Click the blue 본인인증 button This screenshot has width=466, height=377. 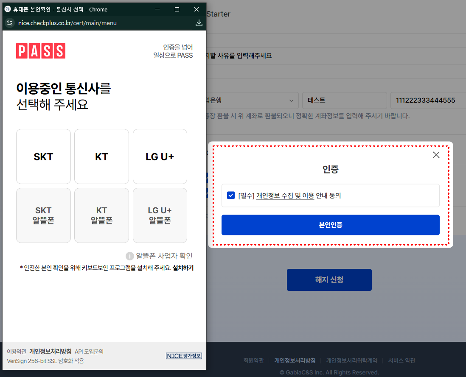[331, 225]
